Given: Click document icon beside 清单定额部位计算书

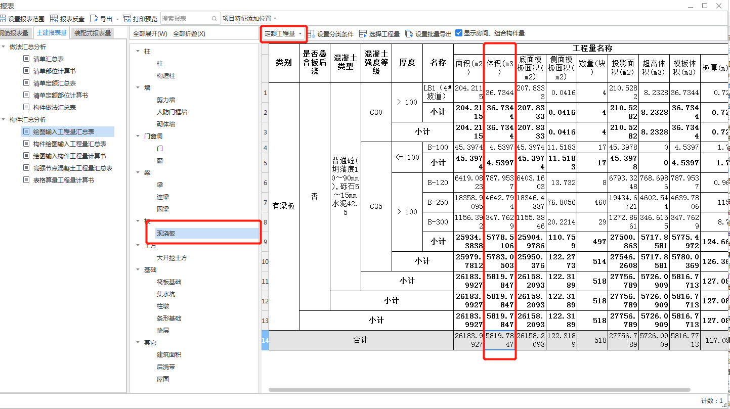Looking at the screenshot, I should (x=26, y=95).
